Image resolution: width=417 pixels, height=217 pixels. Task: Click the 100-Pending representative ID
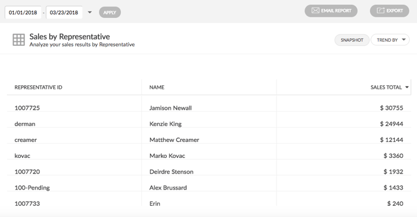(32, 188)
